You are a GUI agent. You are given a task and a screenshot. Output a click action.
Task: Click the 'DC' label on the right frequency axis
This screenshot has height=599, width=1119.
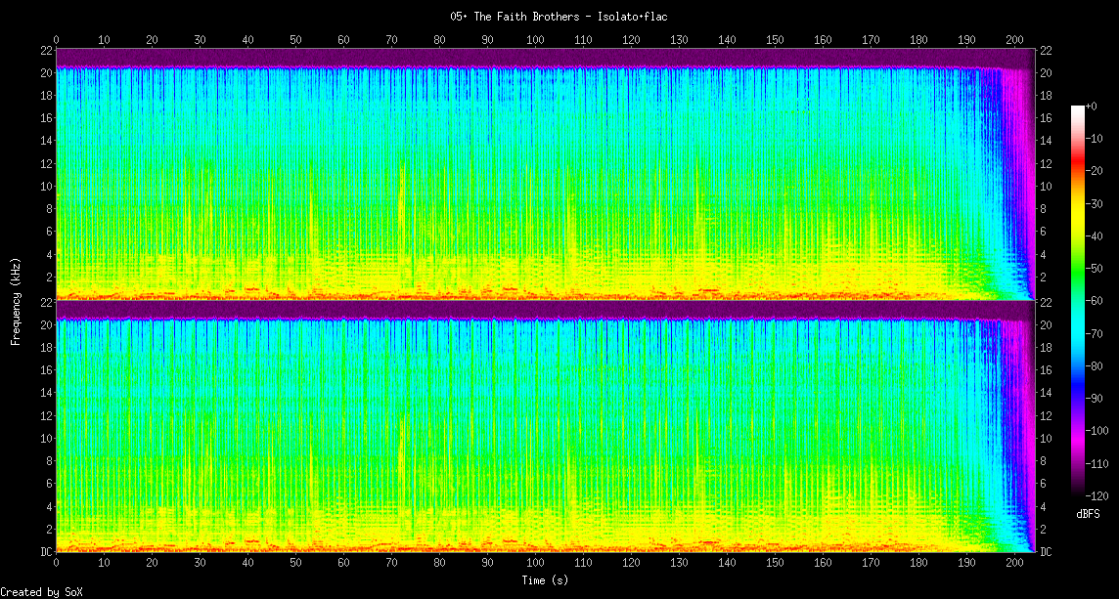[1046, 552]
